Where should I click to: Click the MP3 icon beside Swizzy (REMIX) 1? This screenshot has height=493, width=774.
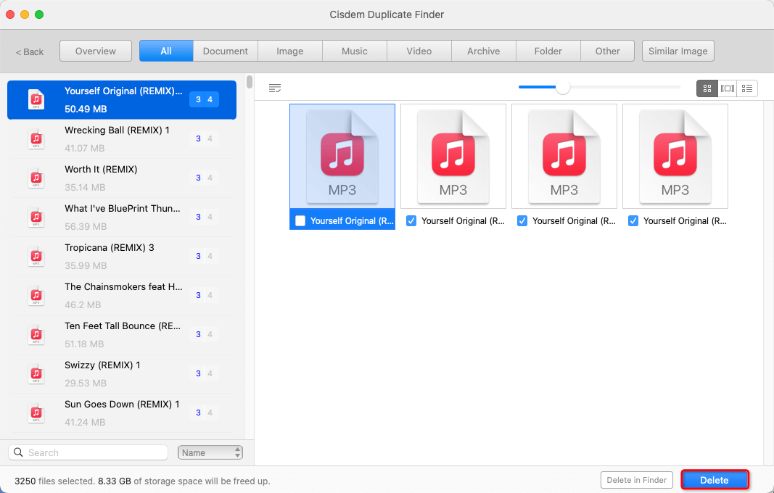[37, 373]
